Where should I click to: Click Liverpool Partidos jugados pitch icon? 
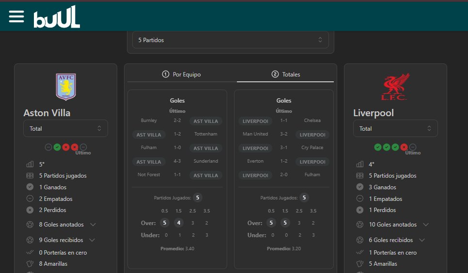(x=359, y=176)
